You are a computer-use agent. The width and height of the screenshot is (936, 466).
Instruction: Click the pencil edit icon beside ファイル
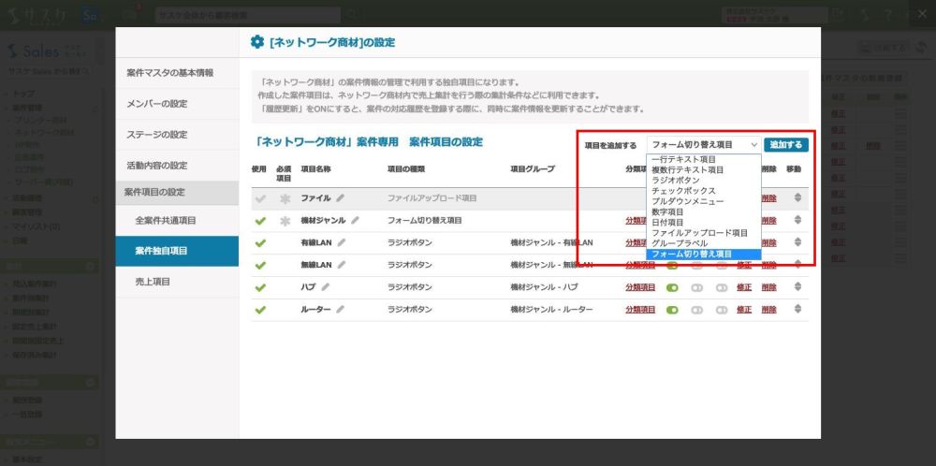[x=340, y=198]
